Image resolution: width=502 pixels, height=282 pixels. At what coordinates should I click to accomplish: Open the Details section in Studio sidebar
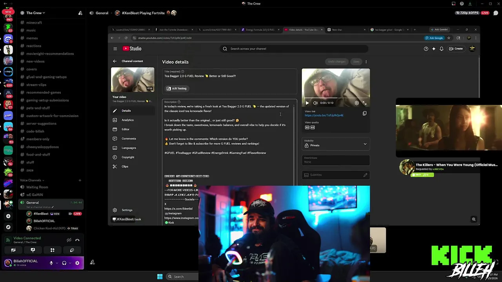pyautogui.click(x=133, y=111)
